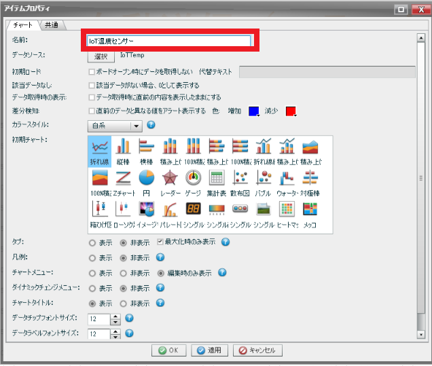
Task: Select the 散布図 scatter chart icon
Action: point(240,183)
